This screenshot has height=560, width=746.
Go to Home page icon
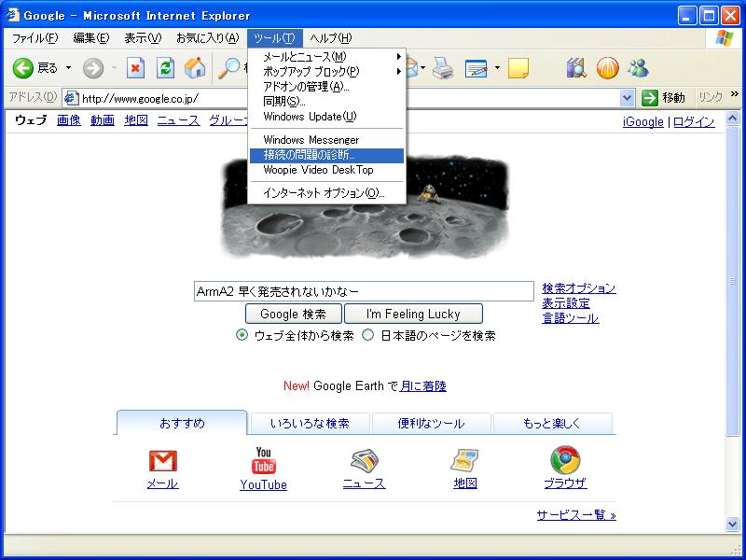195,68
